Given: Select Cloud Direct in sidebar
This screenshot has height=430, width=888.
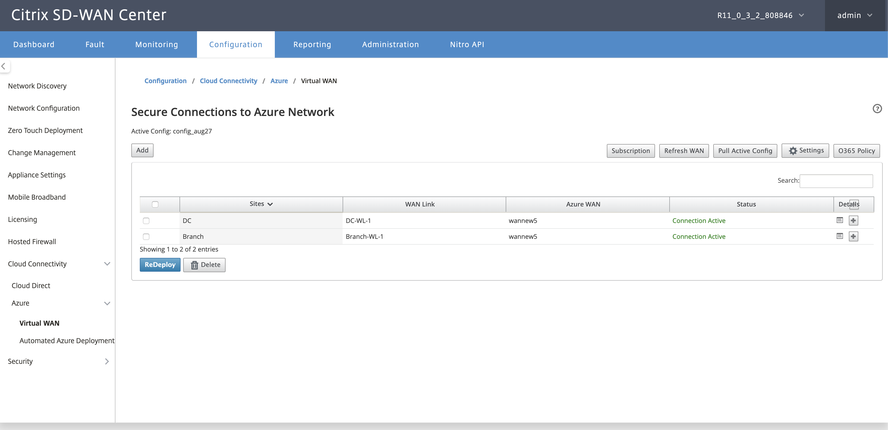Looking at the screenshot, I should click(31, 285).
